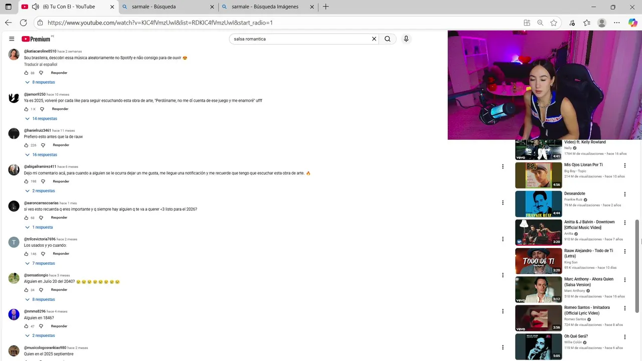Screen dimensions: 642x361
Task: Like the comment by @jamon9250
Action: pos(26,109)
